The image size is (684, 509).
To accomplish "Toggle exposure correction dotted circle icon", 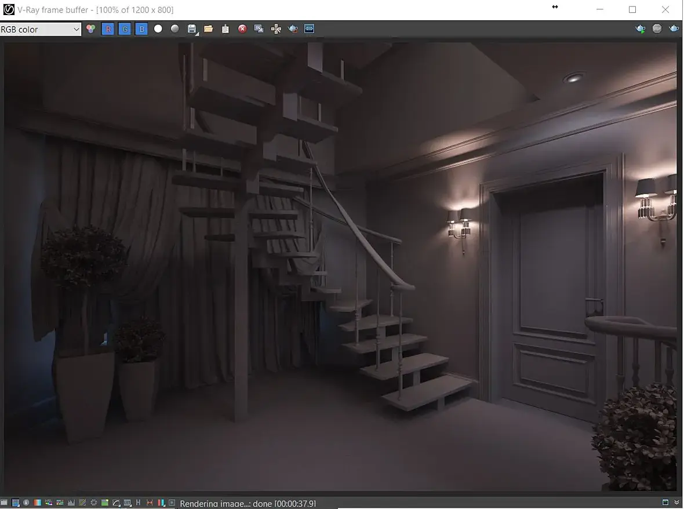I will tap(93, 503).
